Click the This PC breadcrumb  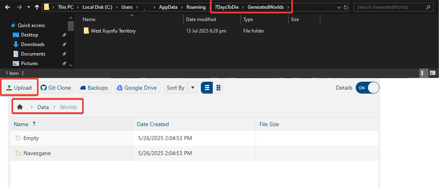[x=66, y=7]
